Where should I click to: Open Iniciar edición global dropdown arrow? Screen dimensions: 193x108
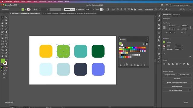click(x=190, y=90)
